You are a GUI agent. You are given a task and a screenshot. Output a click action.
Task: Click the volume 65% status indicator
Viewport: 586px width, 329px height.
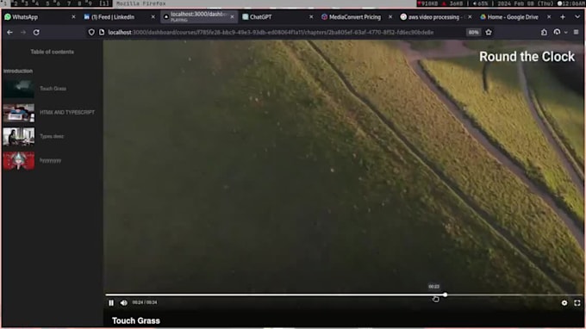point(480,3)
